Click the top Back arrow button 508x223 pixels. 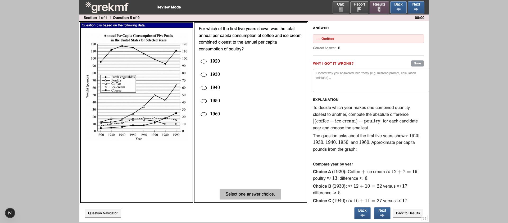point(398,7)
